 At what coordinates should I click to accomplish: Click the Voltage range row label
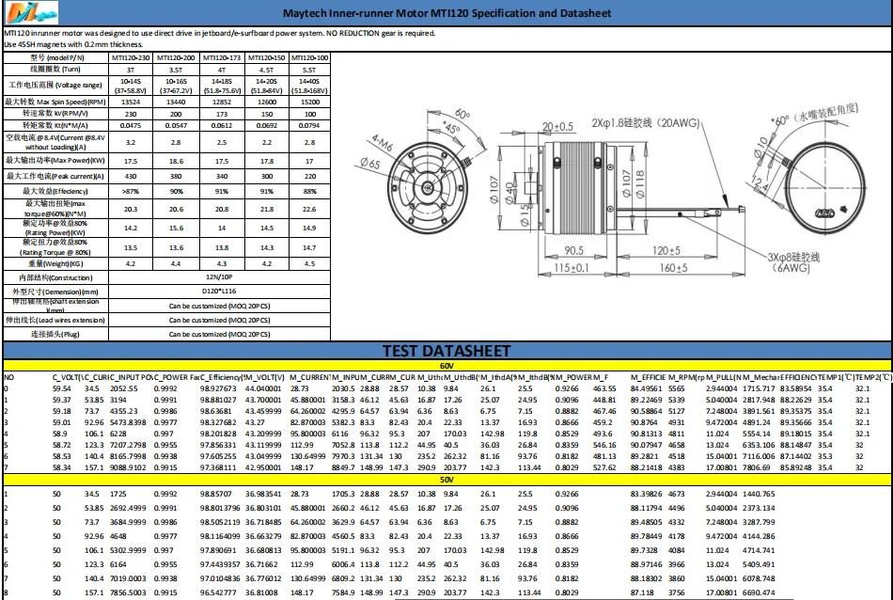pos(55,85)
